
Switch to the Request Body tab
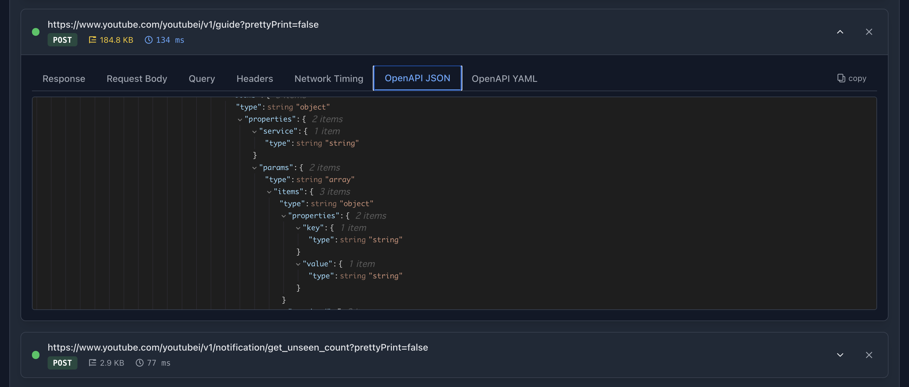click(x=137, y=79)
